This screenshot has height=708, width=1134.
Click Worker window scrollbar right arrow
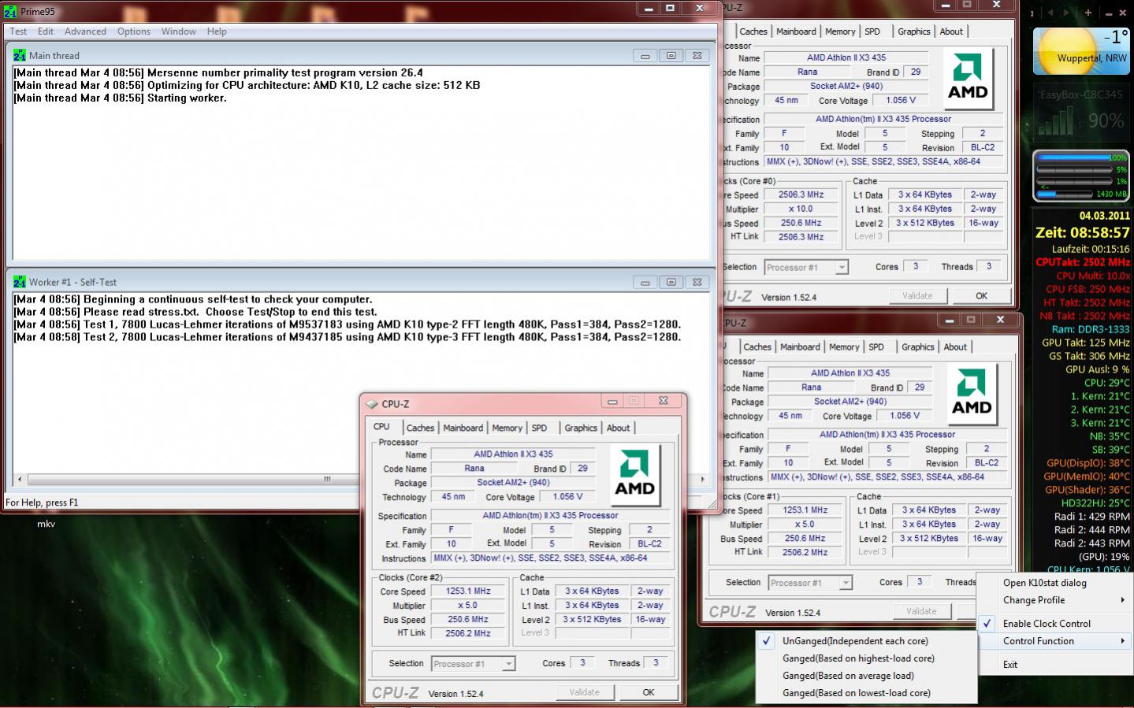702,479
